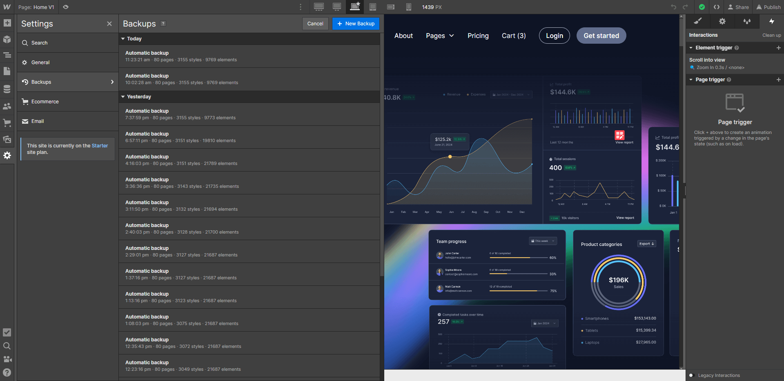
Task: Open the Style Manager panel
Action: point(747,21)
